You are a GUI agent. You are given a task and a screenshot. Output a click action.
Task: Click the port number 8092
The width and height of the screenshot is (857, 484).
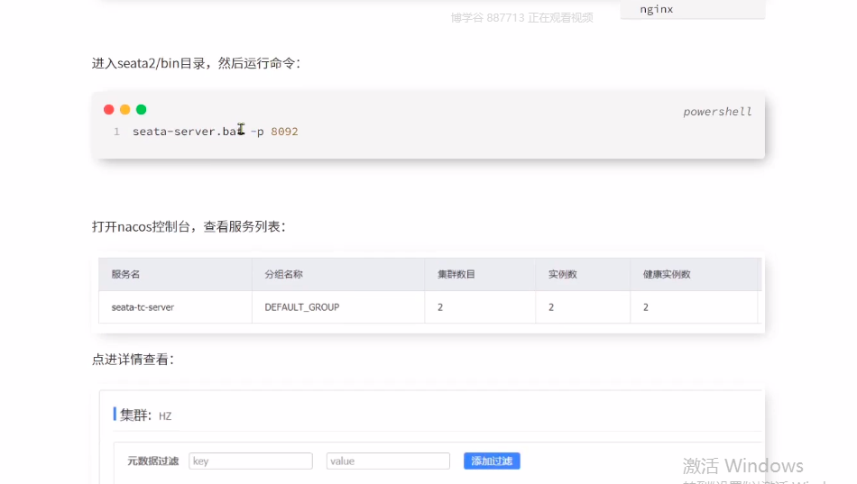pos(284,131)
